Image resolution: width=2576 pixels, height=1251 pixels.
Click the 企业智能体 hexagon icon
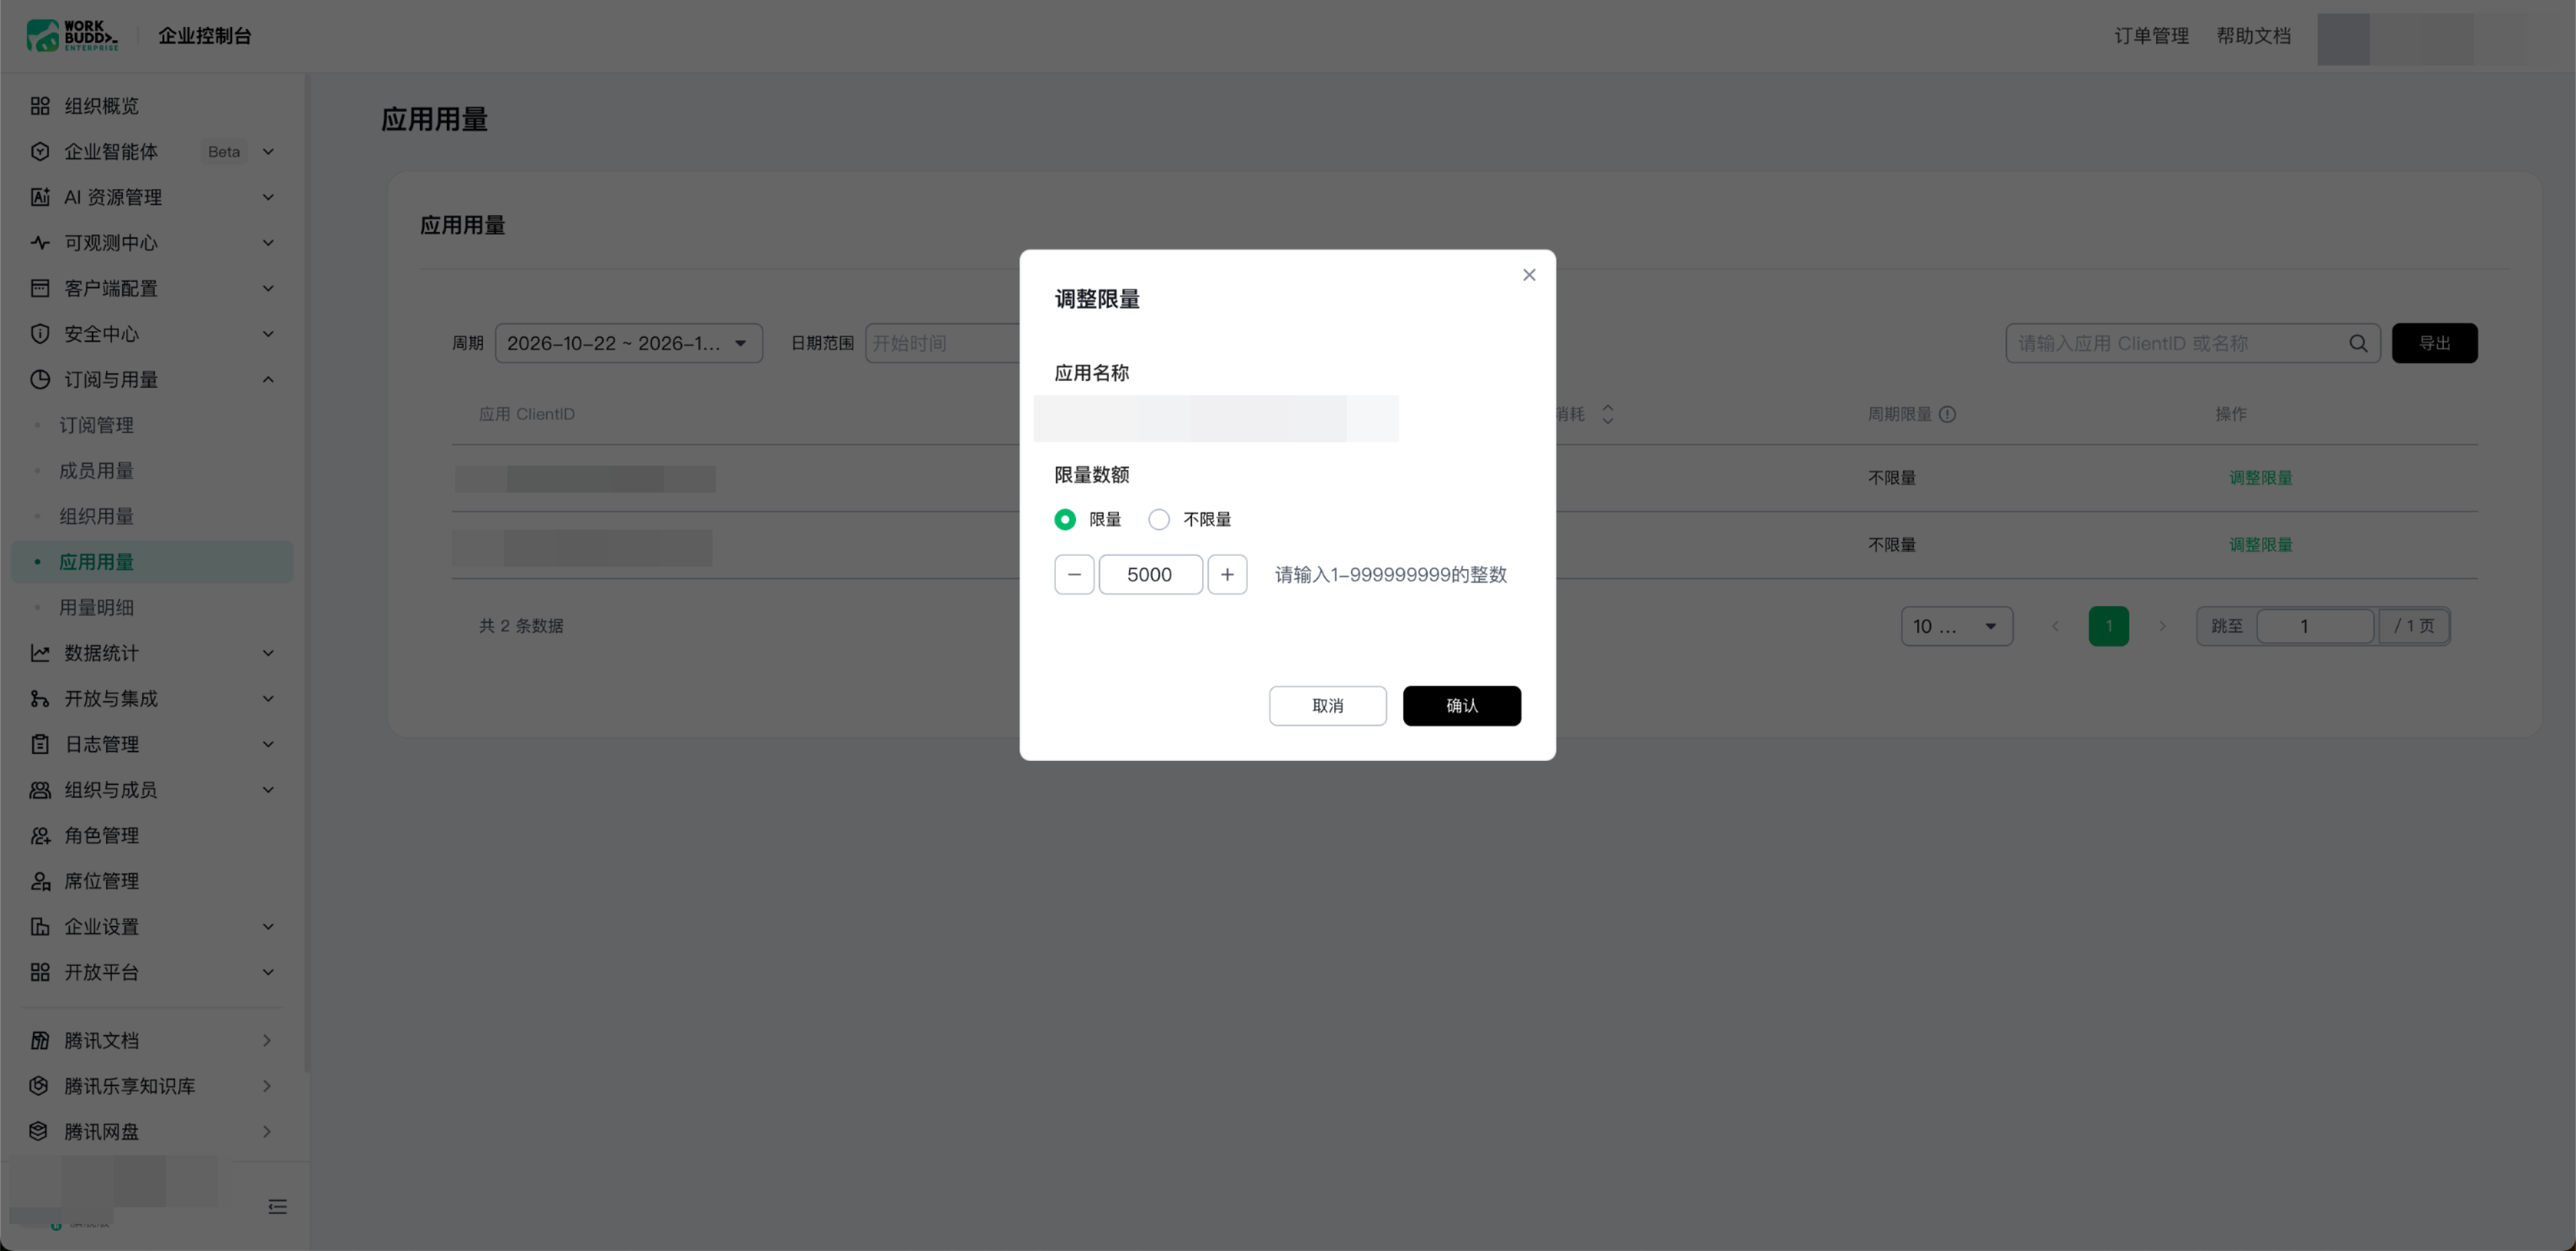pos(40,152)
